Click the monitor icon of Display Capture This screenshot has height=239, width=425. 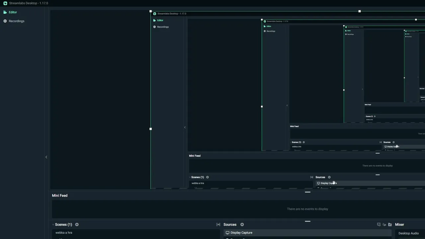point(227,233)
